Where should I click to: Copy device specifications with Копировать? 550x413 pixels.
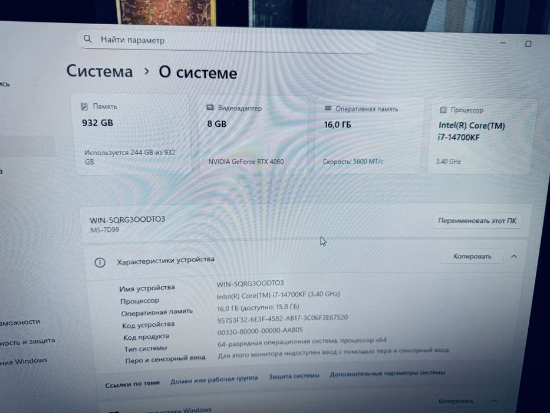472,257
